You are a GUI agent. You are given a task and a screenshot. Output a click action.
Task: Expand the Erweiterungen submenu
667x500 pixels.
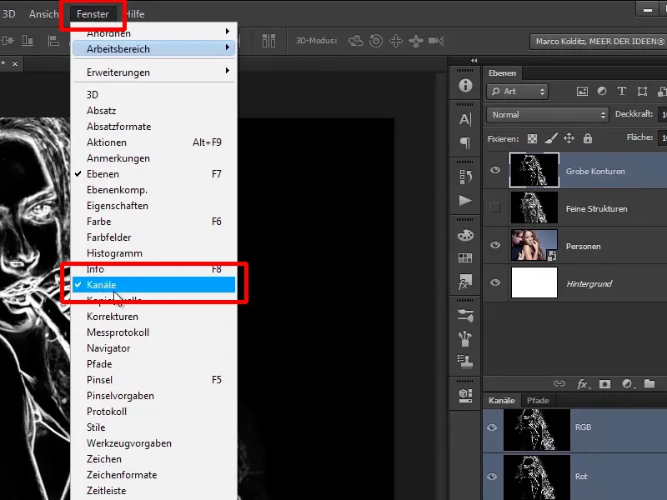coord(154,72)
